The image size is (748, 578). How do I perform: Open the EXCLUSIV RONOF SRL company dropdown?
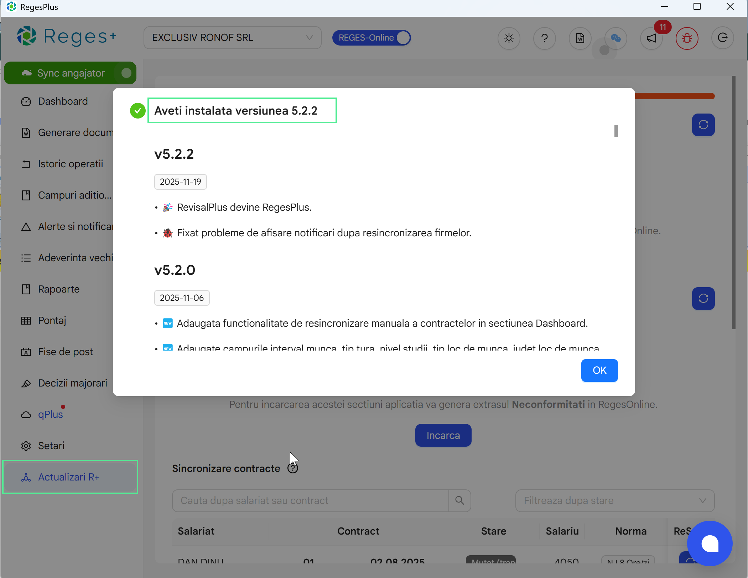click(x=232, y=37)
